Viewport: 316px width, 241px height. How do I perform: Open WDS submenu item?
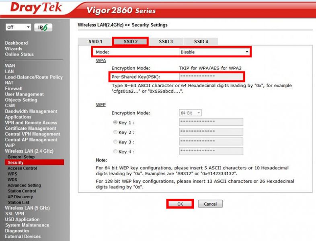pyautogui.click(x=12, y=180)
